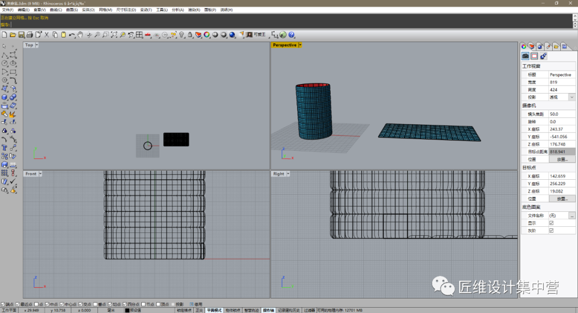
Task: Click the Undo arrow icon
Action: click(x=72, y=35)
